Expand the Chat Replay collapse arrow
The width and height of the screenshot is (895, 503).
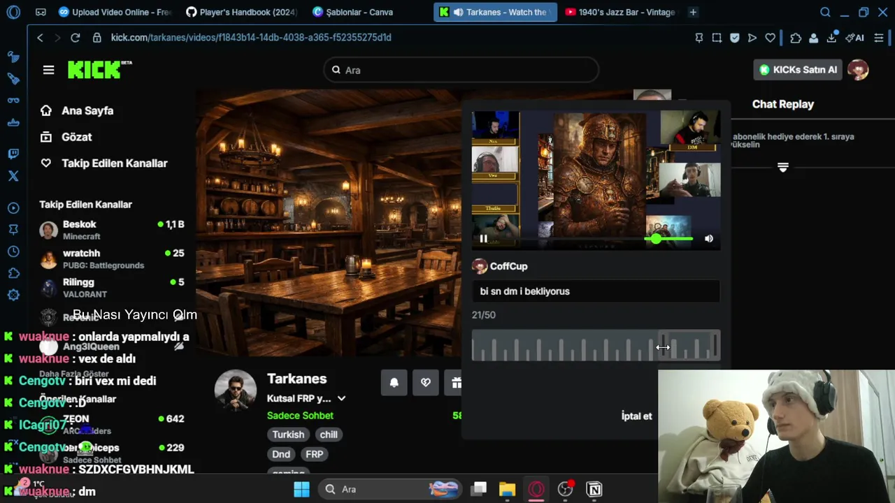tap(783, 168)
